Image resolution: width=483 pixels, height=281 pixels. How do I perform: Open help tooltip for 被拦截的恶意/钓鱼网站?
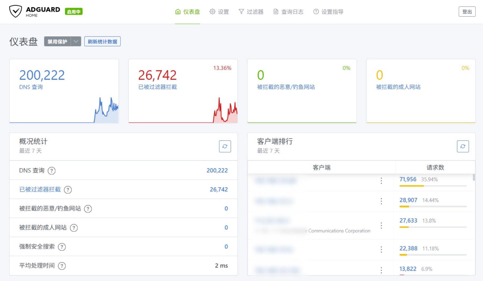pyautogui.click(x=88, y=209)
